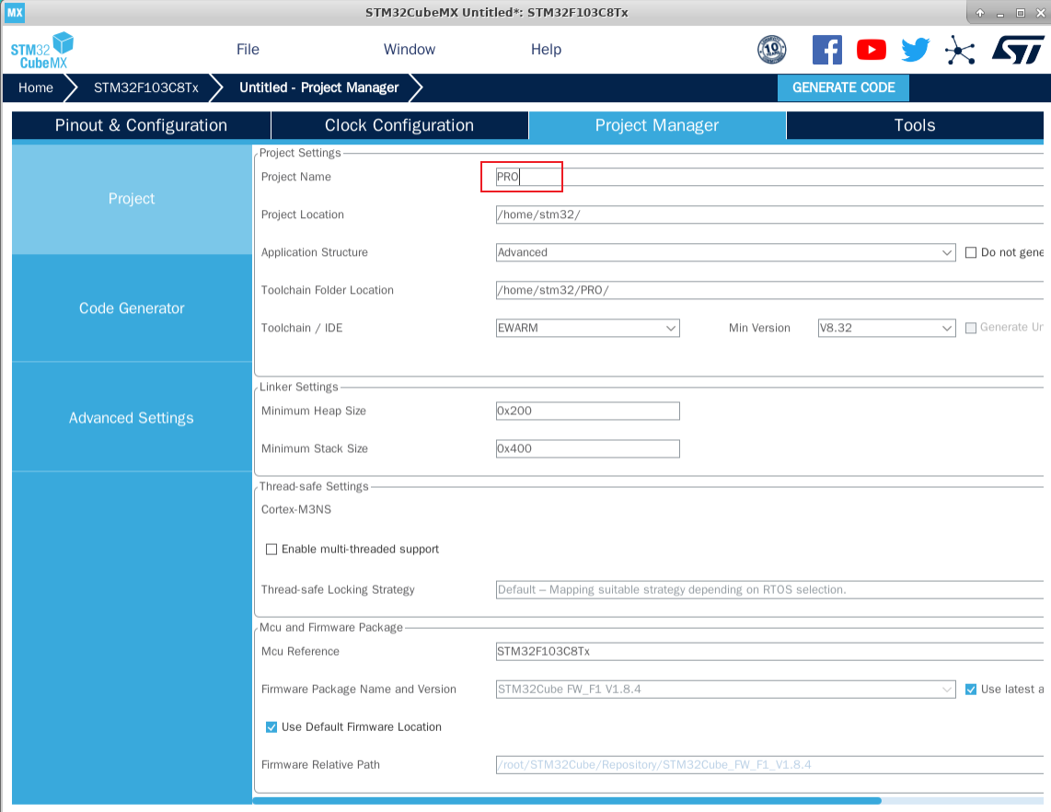1051x812 pixels.
Task: Click the Project Name input field
Action: (x=769, y=177)
